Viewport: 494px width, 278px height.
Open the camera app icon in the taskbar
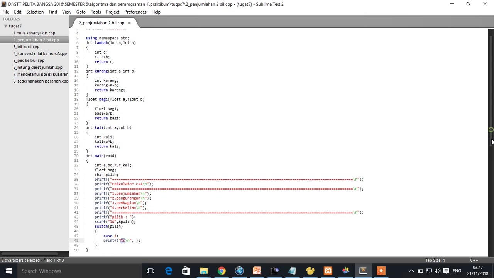(x=274, y=271)
